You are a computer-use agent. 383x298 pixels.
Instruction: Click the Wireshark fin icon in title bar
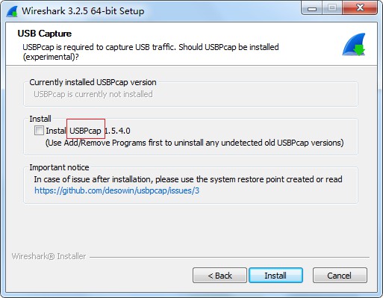(12, 11)
